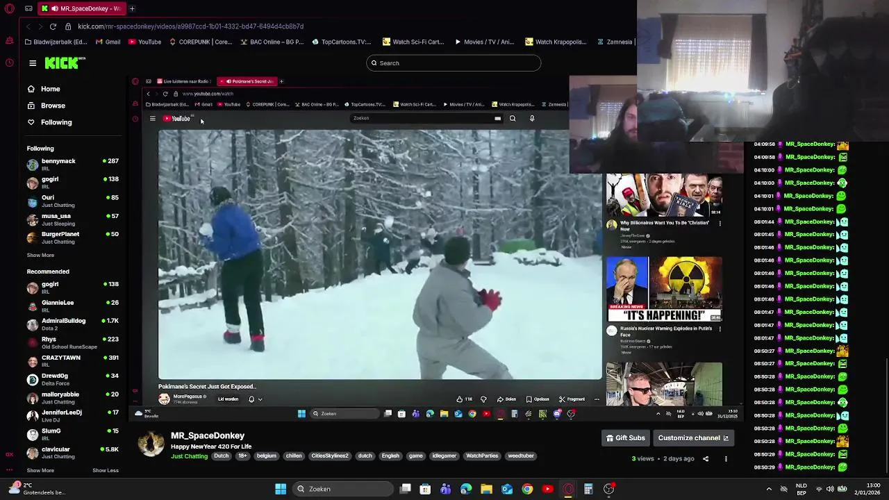Open Calculator from taskbar

(x=588, y=489)
